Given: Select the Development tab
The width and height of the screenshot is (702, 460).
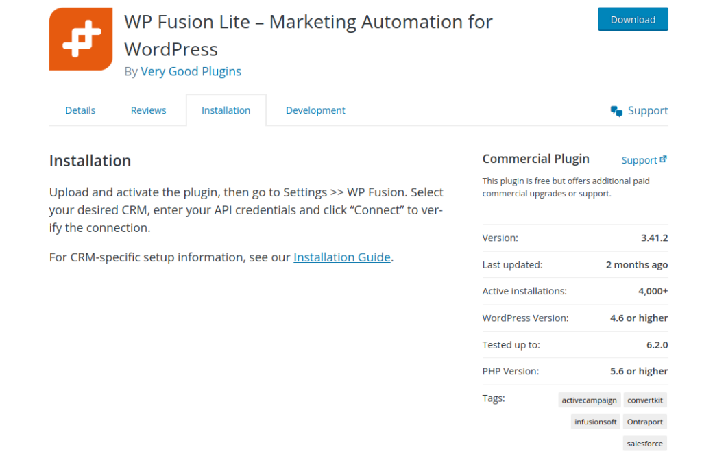Looking at the screenshot, I should (315, 110).
